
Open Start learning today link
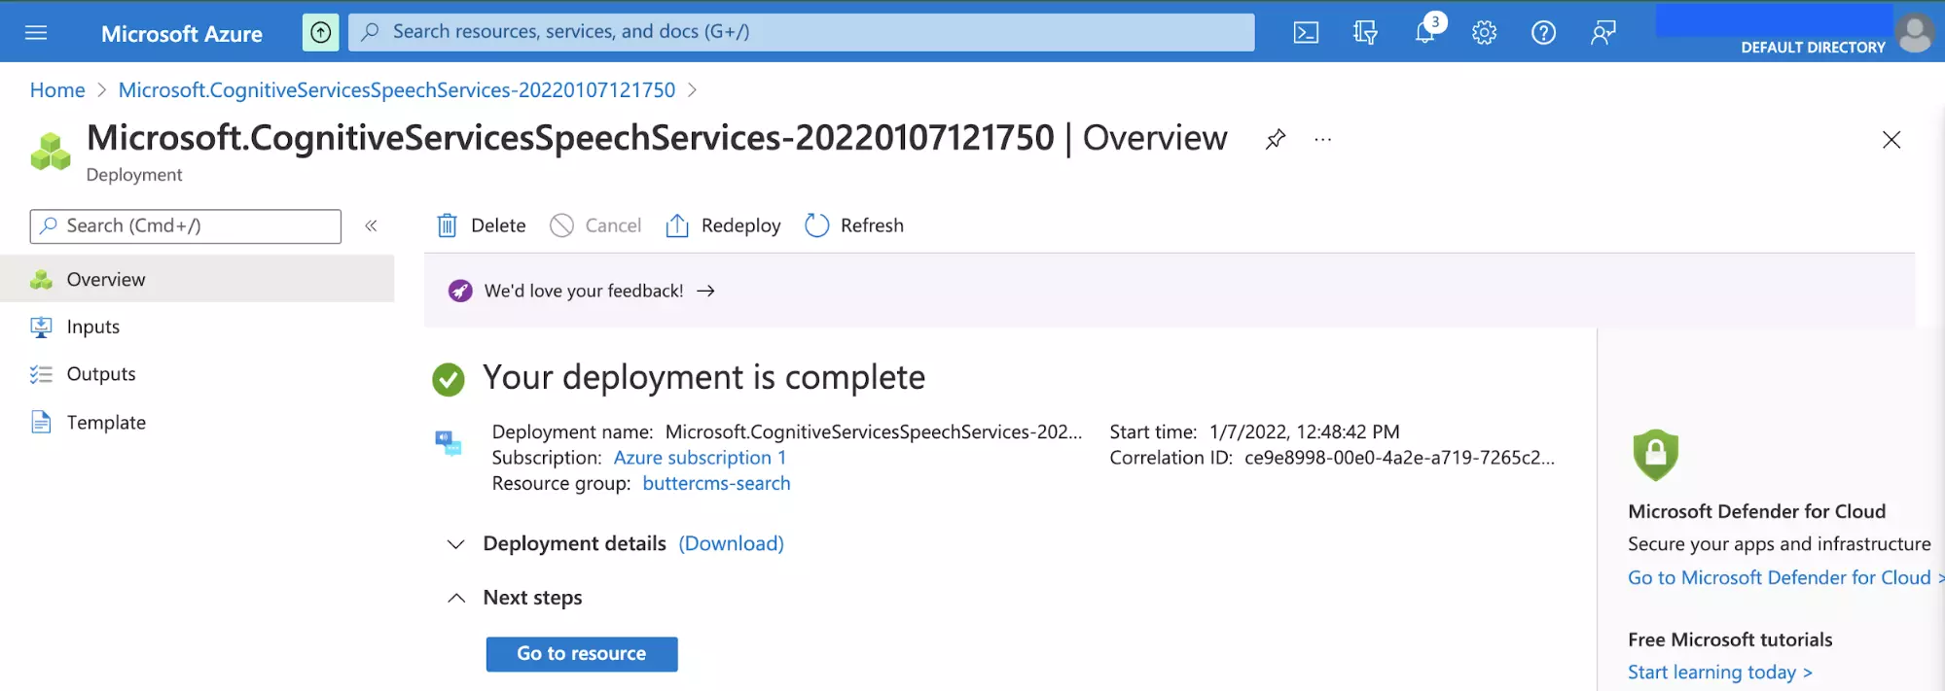tap(1719, 673)
